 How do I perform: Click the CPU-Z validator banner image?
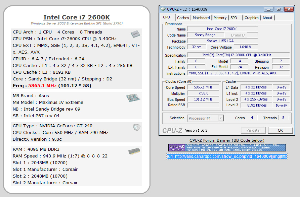[x=227, y=148]
